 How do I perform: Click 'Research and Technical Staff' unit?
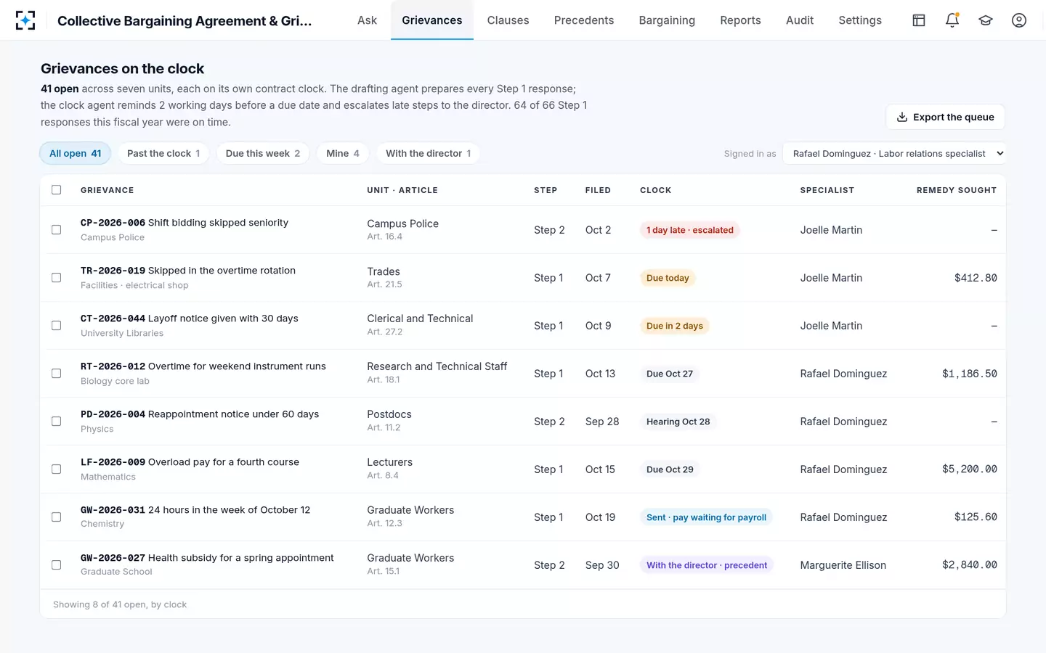[437, 366]
